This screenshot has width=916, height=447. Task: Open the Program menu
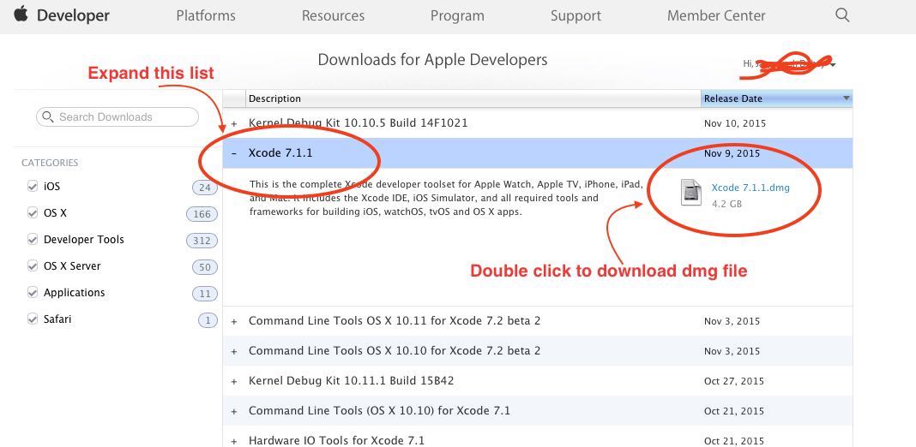(457, 15)
